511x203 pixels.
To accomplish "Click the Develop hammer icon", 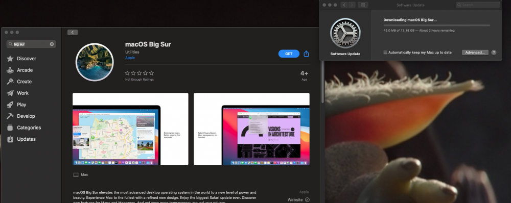I will 10,116.
